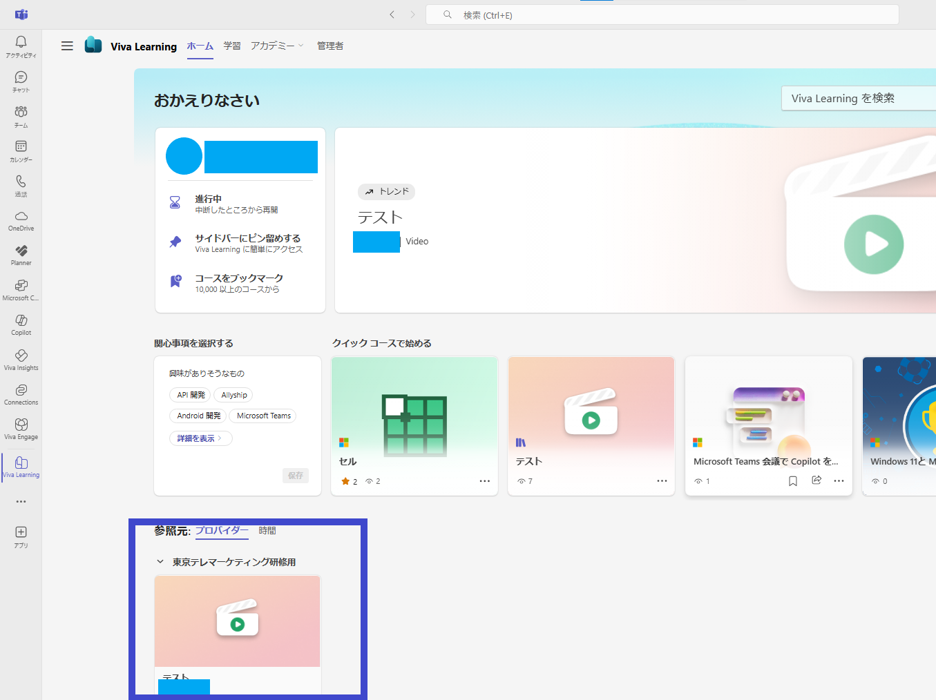This screenshot has height=700, width=936.
Task: Open more options on the セル card
Action: pyautogui.click(x=485, y=481)
